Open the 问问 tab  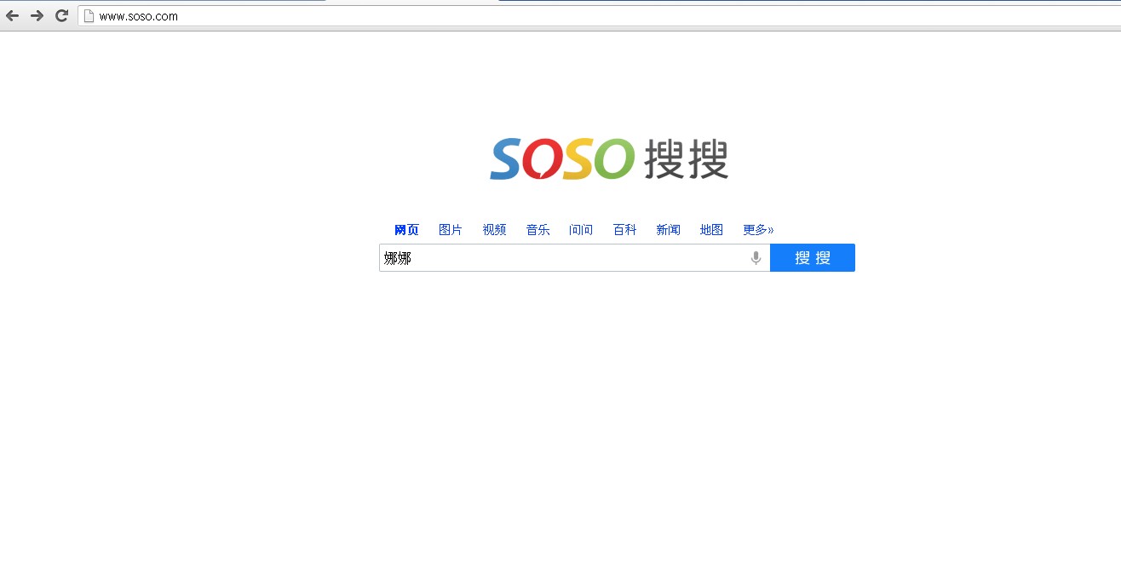pyautogui.click(x=581, y=230)
